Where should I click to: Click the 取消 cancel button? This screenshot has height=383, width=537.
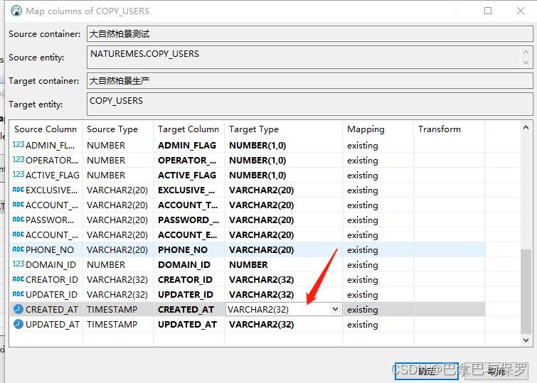(495, 370)
